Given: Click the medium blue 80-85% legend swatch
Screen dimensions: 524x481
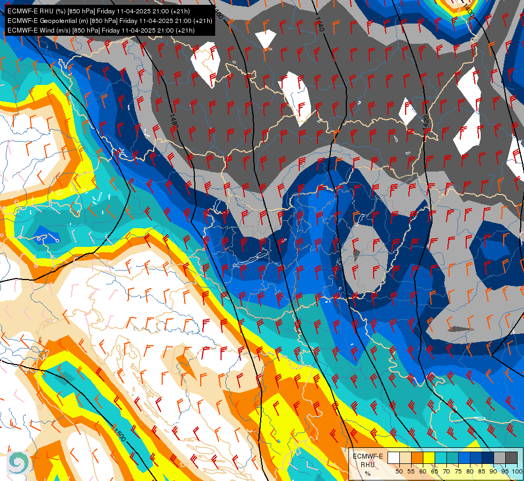Looking at the screenshot, I should (476, 457).
